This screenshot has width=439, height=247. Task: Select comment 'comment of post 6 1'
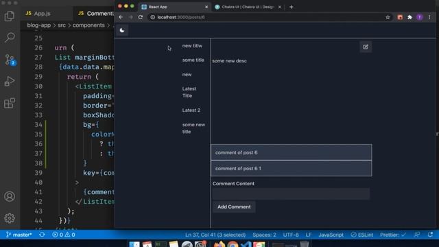pos(291,168)
